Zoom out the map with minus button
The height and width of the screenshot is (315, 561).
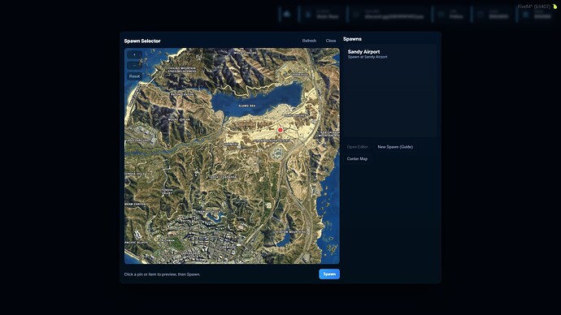click(x=134, y=66)
